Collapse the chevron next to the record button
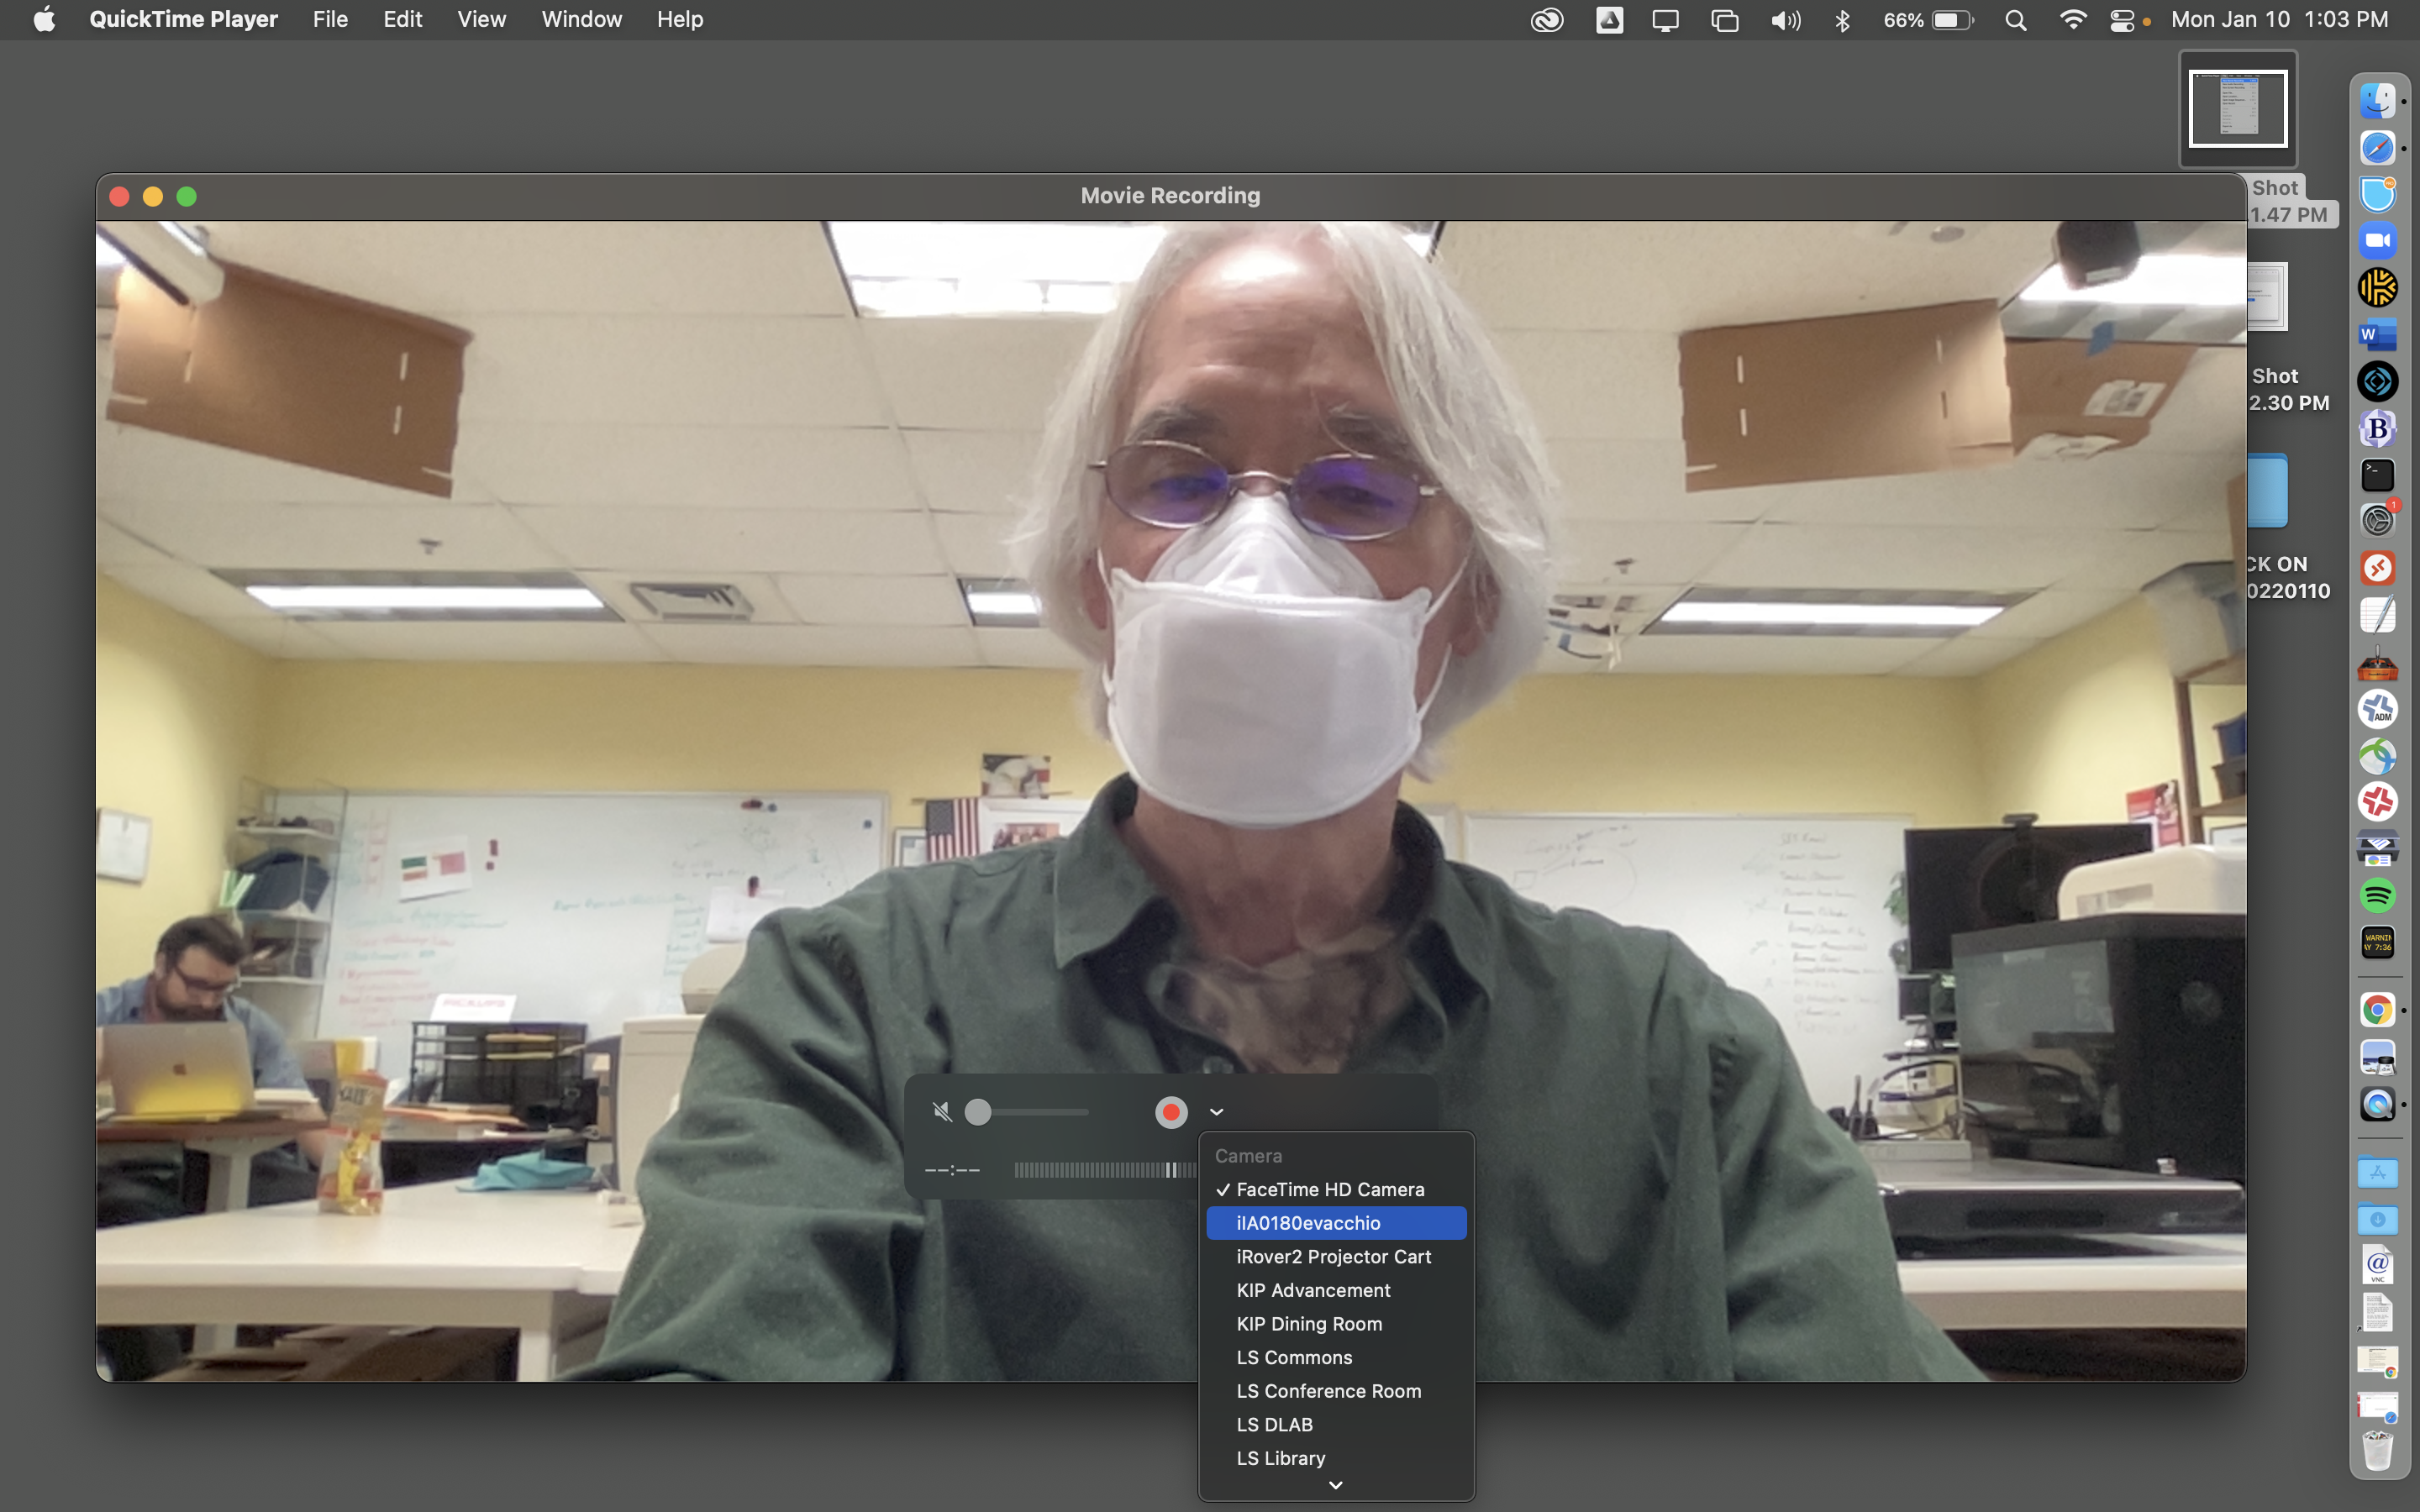 (1216, 1112)
